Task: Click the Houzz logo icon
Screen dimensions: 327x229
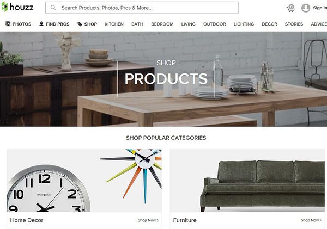Action: coord(4,7)
